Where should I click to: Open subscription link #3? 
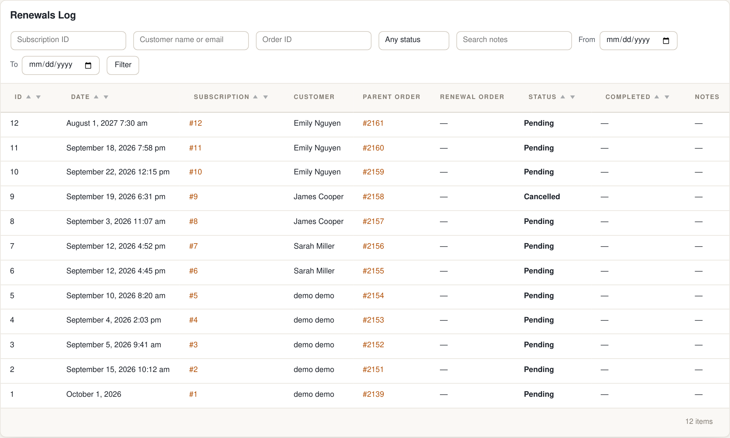[193, 345]
